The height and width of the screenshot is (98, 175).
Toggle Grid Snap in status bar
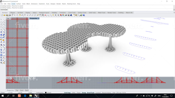click(67, 93)
